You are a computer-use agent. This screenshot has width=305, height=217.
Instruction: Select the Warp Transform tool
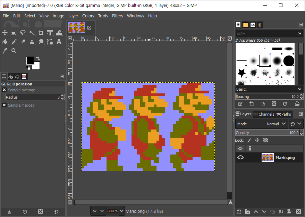point(59,33)
